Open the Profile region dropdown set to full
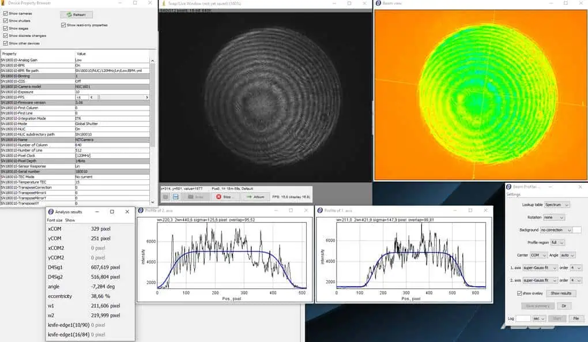 (557, 242)
